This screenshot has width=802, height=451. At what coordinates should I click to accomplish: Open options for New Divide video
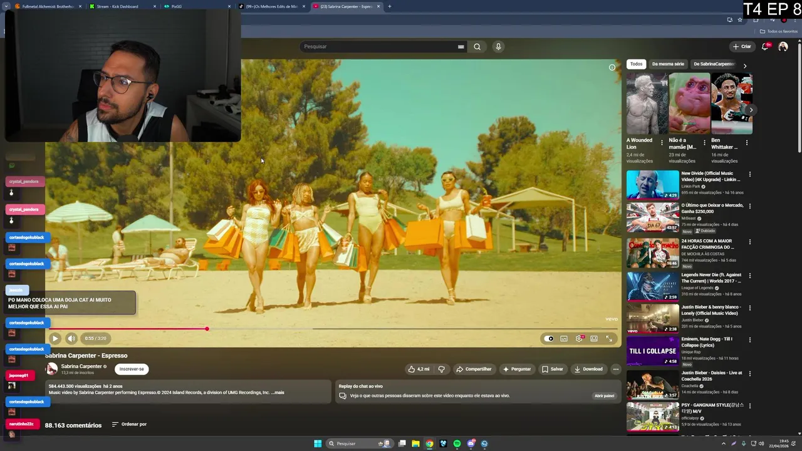[749, 174]
